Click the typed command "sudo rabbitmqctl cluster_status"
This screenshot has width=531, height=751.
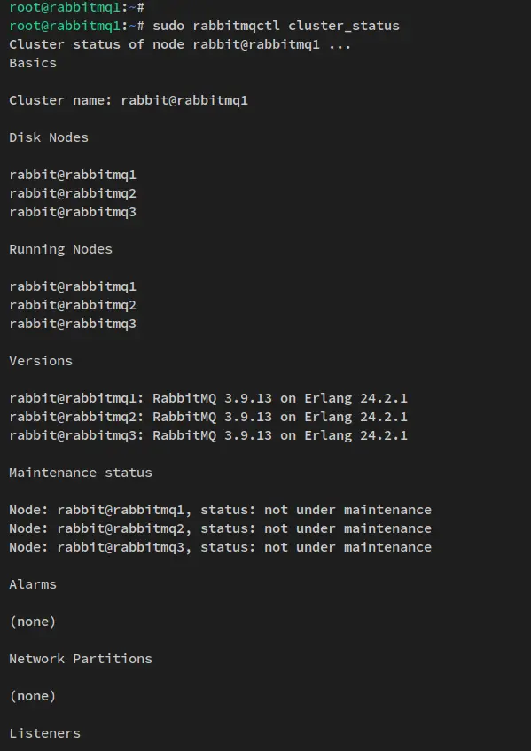(x=276, y=26)
